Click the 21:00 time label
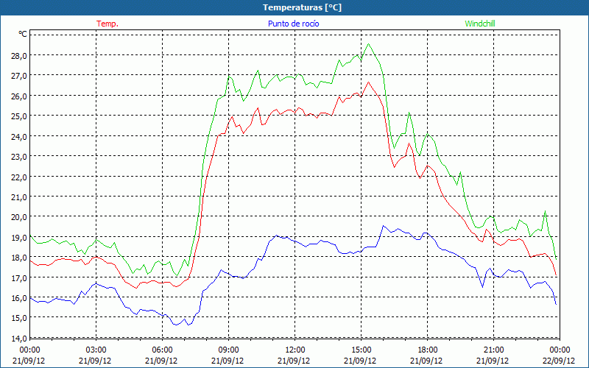The image size is (589, 368). [493, 350]
